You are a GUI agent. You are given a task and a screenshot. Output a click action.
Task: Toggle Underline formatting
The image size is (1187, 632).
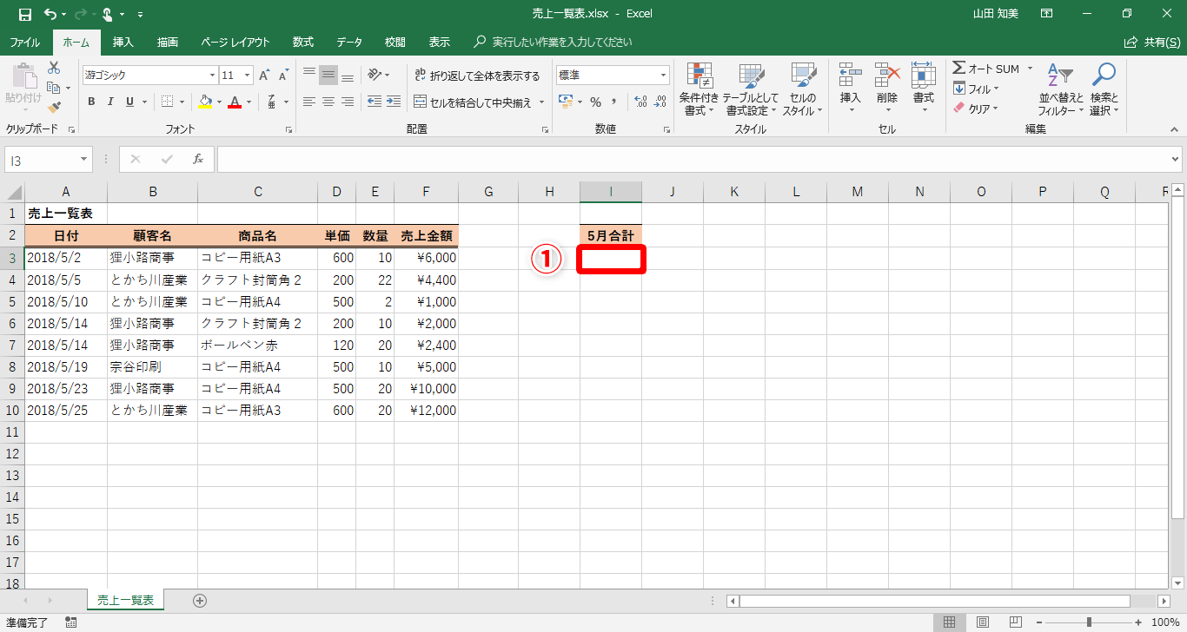pyautogui.click(x=130, y=102)
